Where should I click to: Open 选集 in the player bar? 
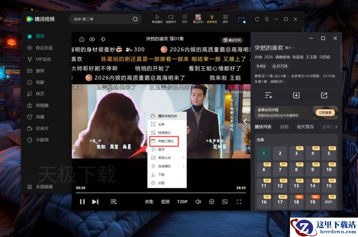click(x=149, y=202)
